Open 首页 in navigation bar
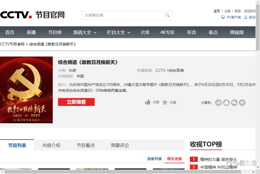 [x=10, y=32]
